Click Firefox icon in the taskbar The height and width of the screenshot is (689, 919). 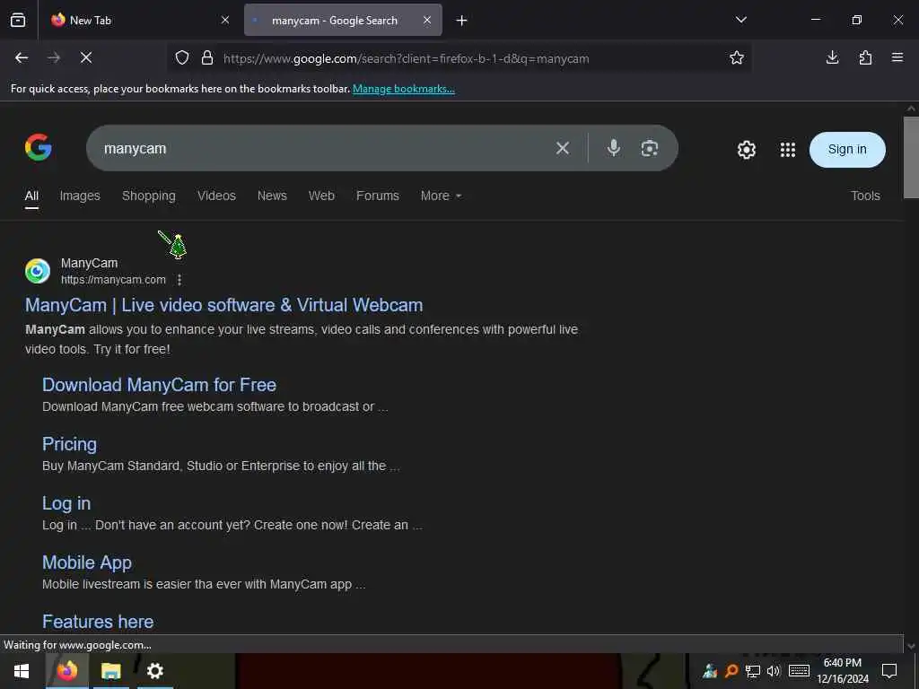(66, 671)
